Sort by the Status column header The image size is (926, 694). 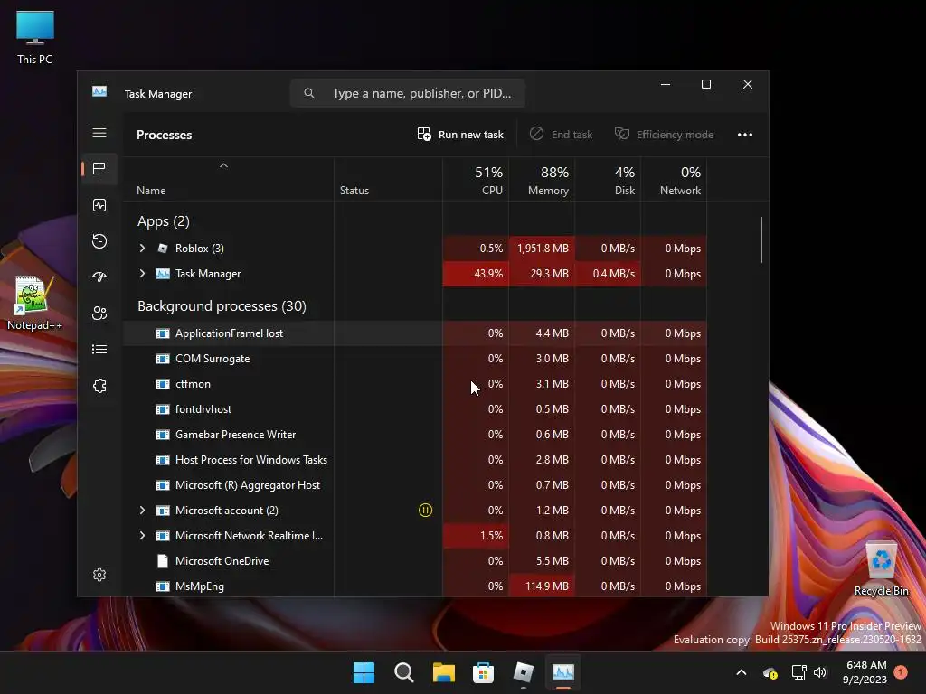388,180
